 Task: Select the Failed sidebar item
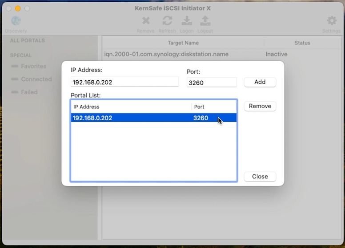tap(29, 92)
